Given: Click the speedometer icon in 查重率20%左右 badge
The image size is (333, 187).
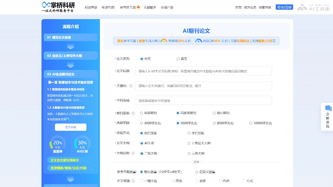Looking at the screenshot, I should tap(164, 41).
